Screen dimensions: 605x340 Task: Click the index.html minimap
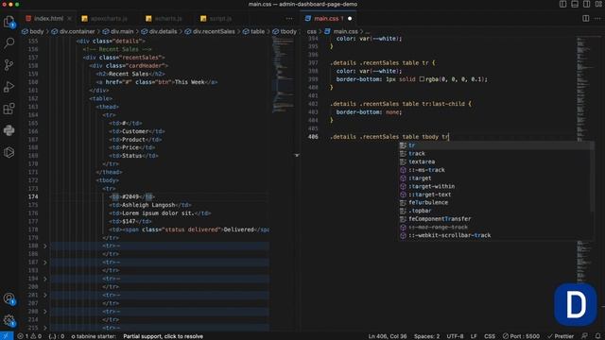point(284,74)
